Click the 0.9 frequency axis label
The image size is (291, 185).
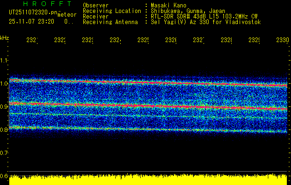pyautogui.click(x=4, y=107)
